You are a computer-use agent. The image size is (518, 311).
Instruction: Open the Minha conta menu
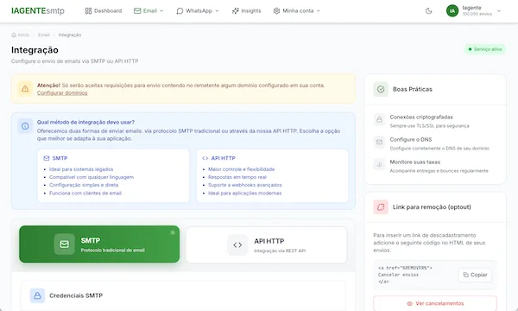297,11
